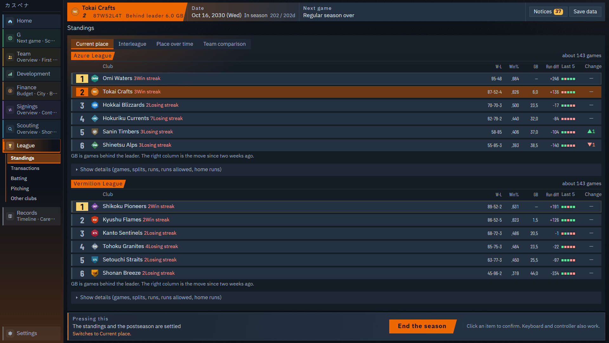This screenshot has height=343, width=609.
Task: Click the Omi Waters team logo
Action: 95,78
